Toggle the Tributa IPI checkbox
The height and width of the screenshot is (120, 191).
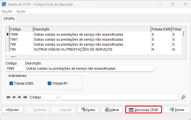(x=50, y=83)
